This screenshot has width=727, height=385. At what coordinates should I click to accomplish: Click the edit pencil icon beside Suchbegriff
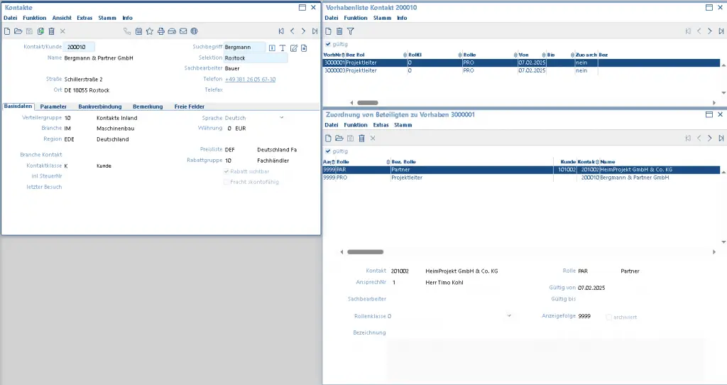(x=293, y=48)
